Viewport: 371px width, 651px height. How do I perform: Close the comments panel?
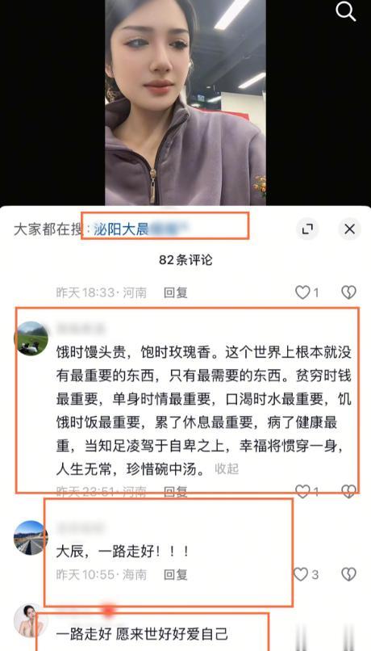pyautogui.click(x=349, y=229)
